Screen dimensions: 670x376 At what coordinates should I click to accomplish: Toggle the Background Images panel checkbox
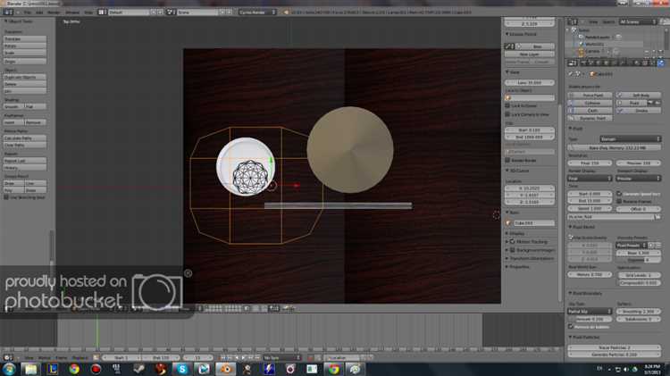point(512,250)
